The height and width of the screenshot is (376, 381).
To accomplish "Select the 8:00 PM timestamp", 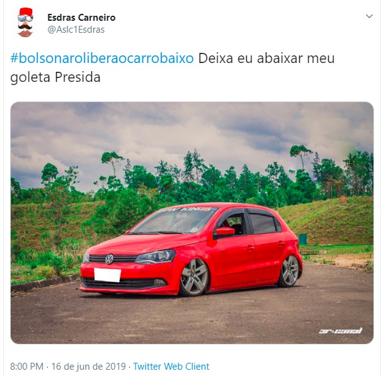I will (26, 367).
